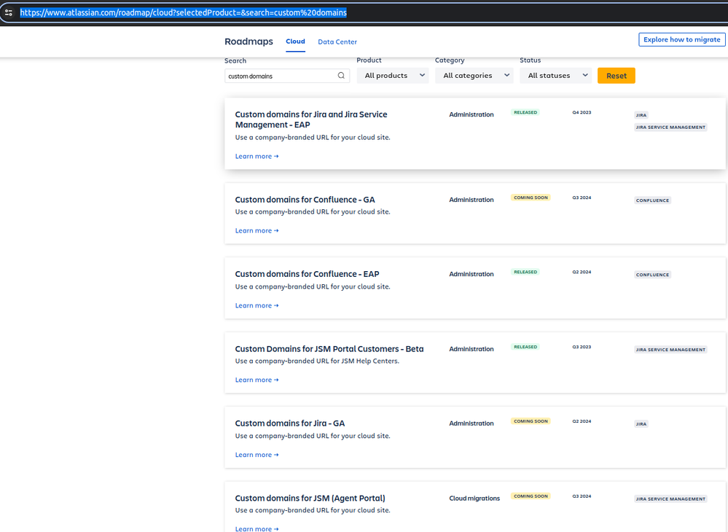Click the RELEASED badge on the EAP item

pyautogui.click(x=525, y=112)
